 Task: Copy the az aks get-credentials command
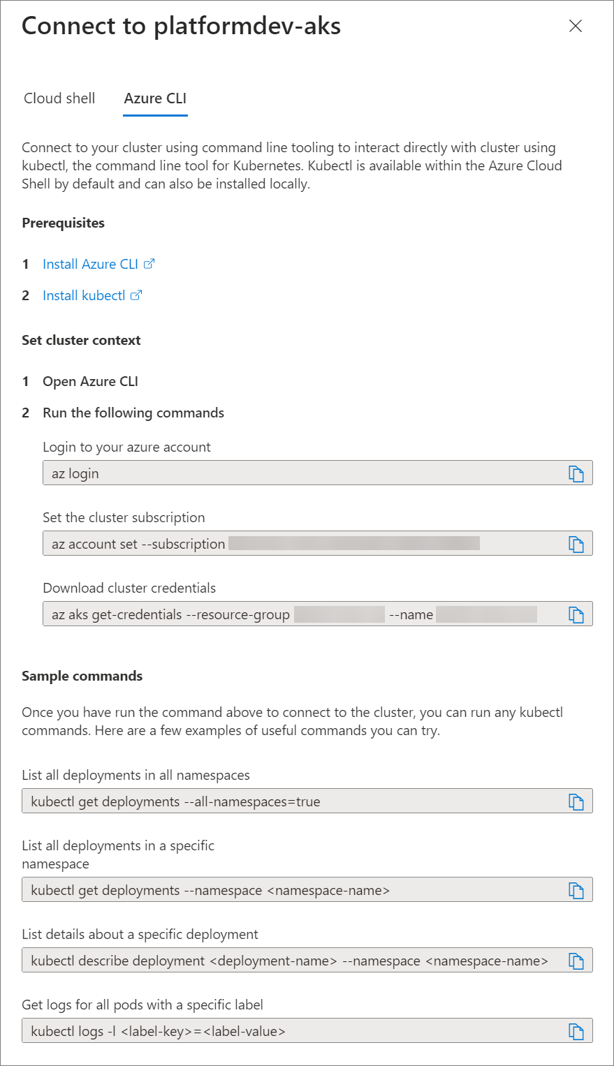(576, 615)
